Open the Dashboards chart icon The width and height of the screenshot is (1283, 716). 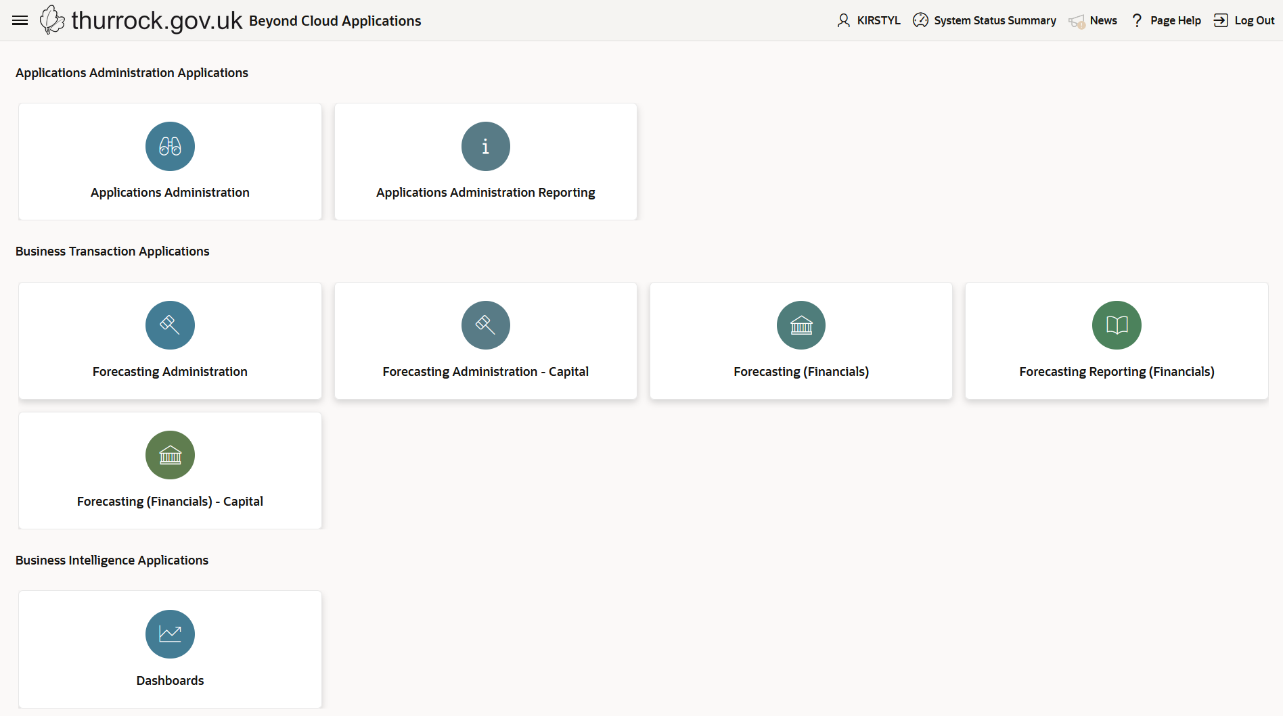(170, 634)
